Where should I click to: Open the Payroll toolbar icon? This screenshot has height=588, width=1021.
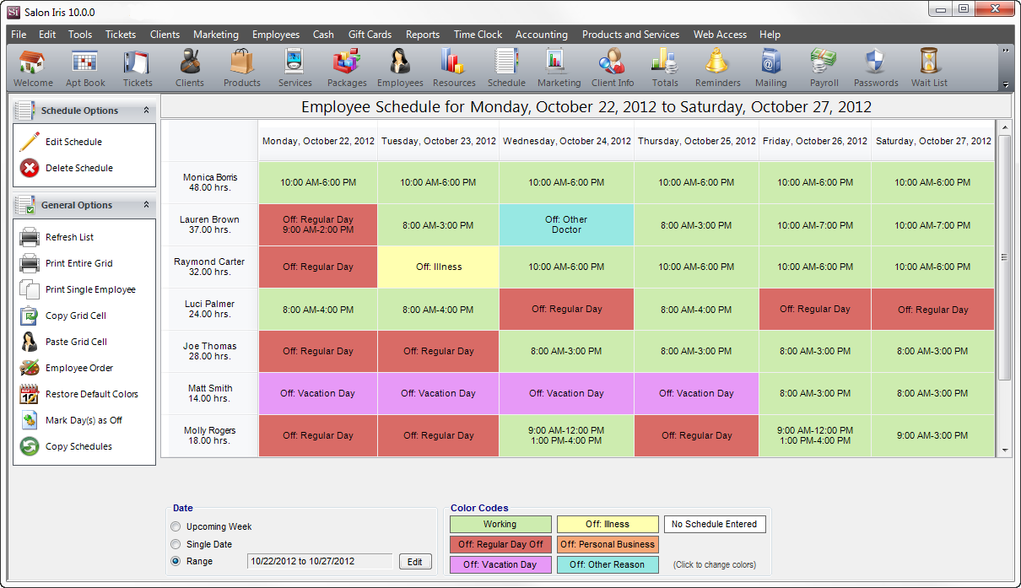click(824, 68)
